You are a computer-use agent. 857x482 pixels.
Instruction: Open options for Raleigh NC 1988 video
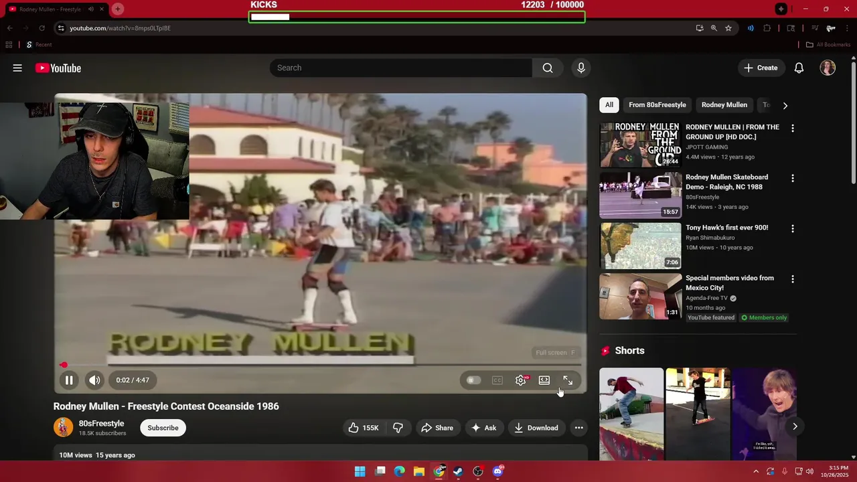click(793, 178)
